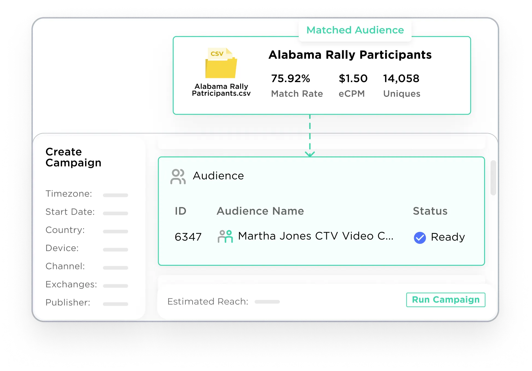The width and height of the screenshot is (532, 371).
Task: Select audience row ID 6347
Action: click(188, 237)
